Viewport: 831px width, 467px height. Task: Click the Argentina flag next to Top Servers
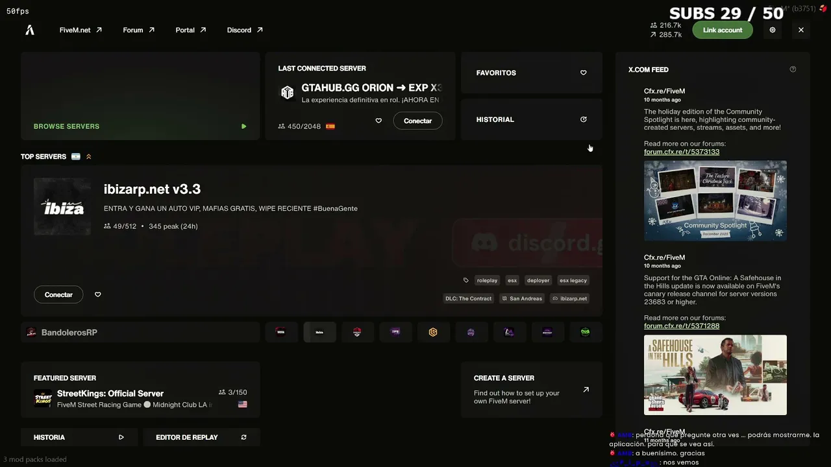click(x=76, y=156)
